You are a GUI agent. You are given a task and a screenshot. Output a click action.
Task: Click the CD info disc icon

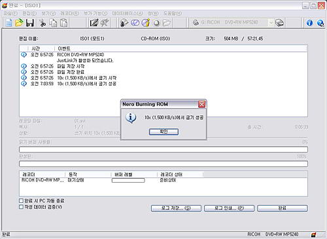coord(146,23)
